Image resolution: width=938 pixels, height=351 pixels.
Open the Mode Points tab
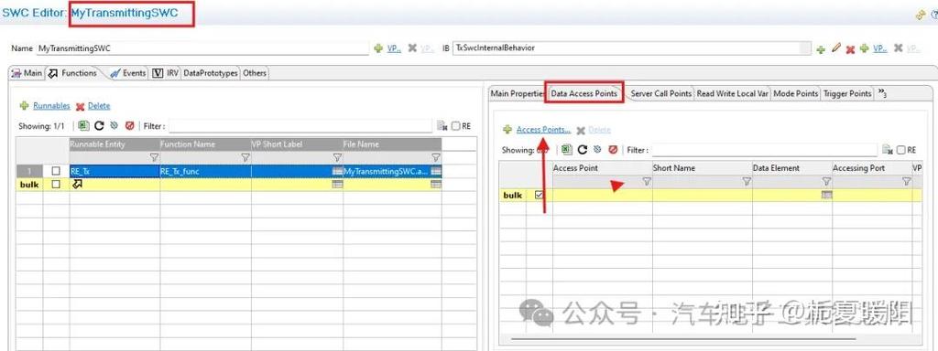click(x=796, y=94)
